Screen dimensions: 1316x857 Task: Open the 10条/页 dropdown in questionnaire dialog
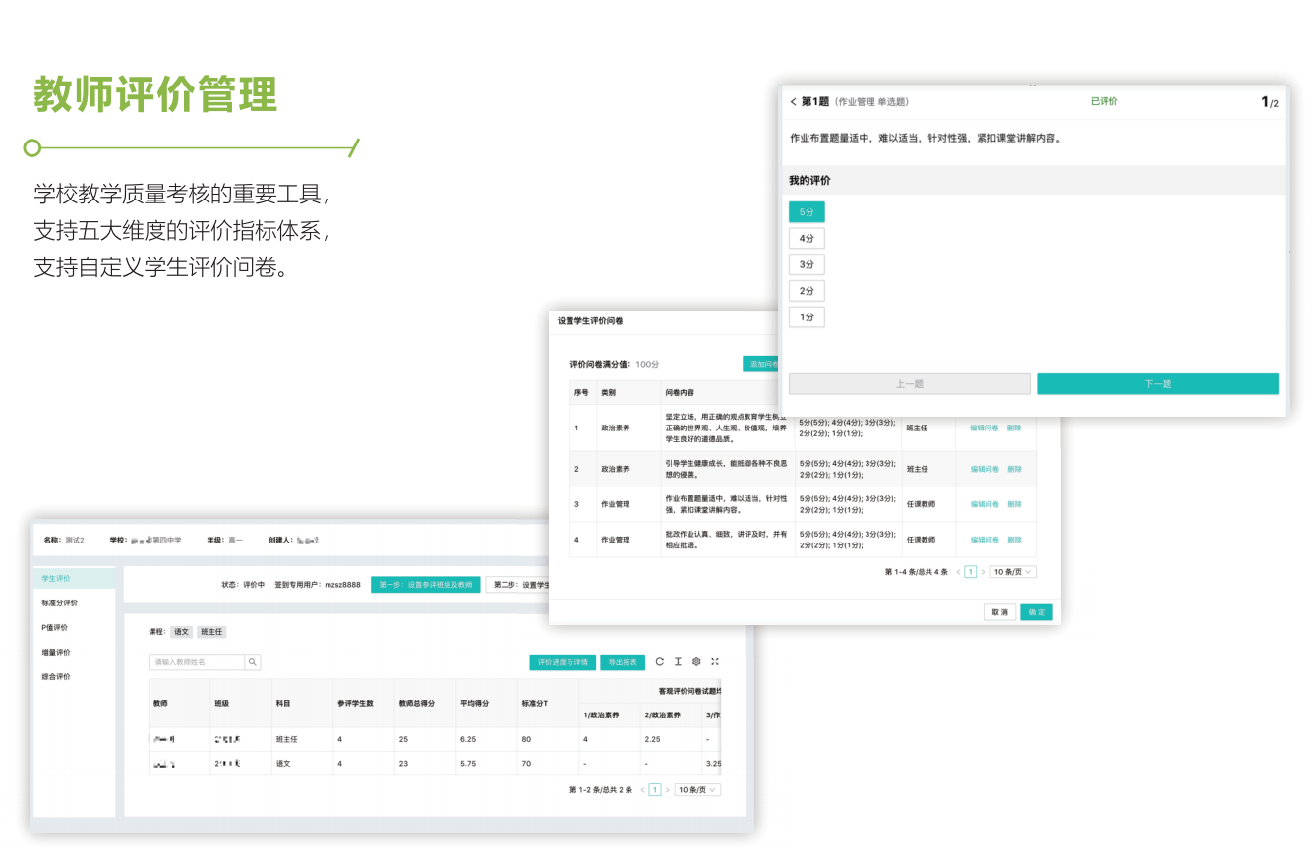point(1013,572)
